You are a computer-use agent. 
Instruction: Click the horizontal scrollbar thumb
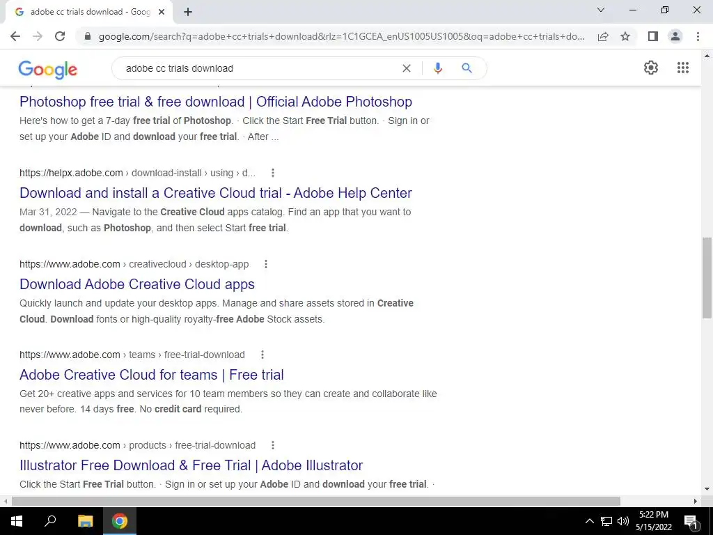pyautogui.click(x=316, y=501)
